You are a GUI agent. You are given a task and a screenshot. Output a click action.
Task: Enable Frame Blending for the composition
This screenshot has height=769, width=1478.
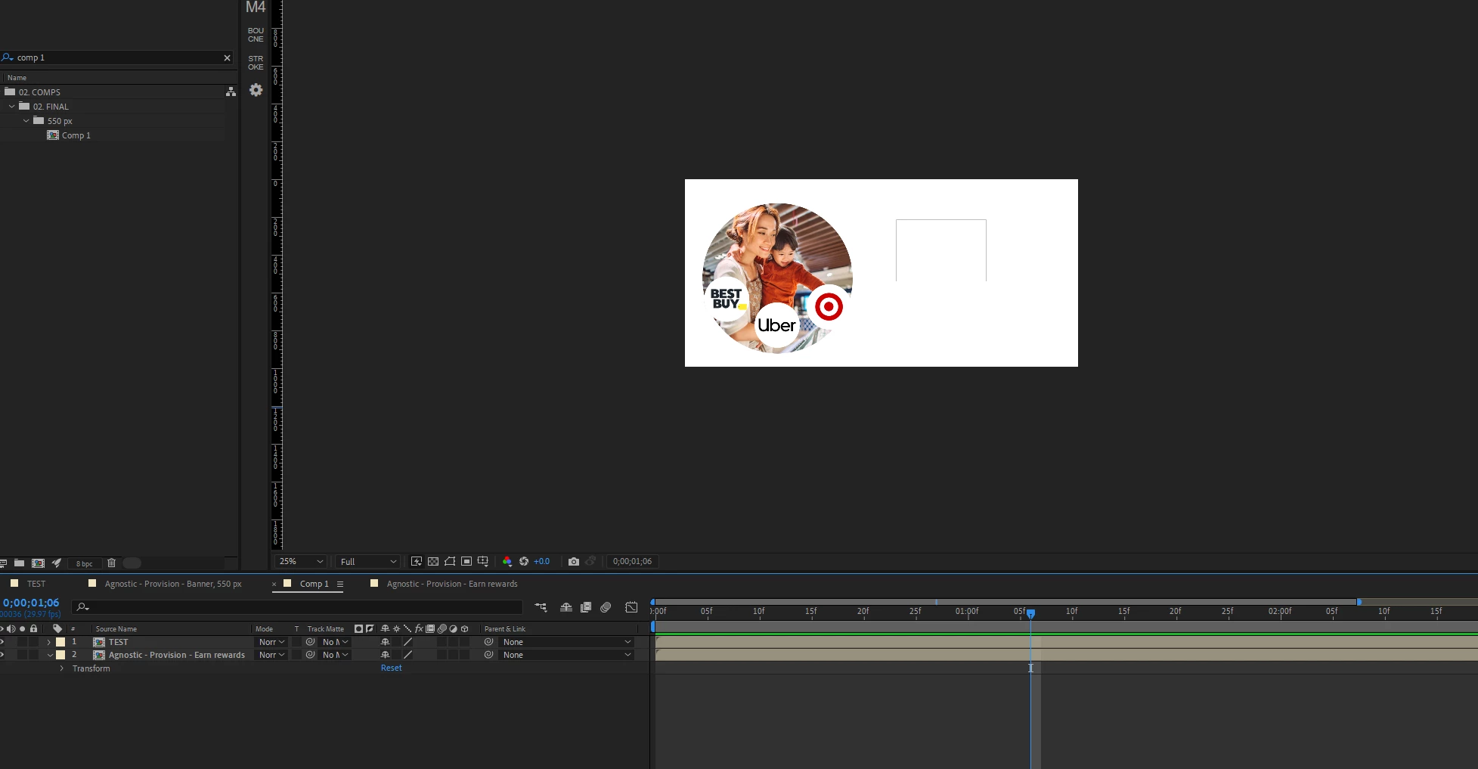click(x=586, y=607)
